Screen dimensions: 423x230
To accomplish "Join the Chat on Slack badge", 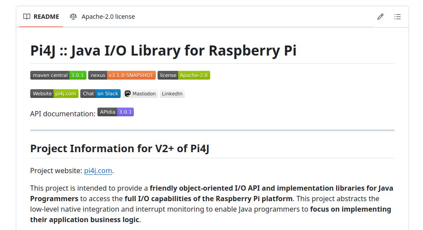I will (100, 94).
